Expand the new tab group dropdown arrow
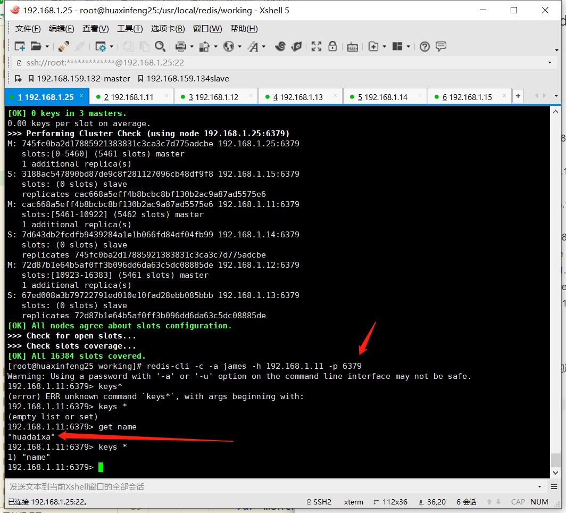The height and width of the screenshot is (513, 566). click(x=385, y=47)
